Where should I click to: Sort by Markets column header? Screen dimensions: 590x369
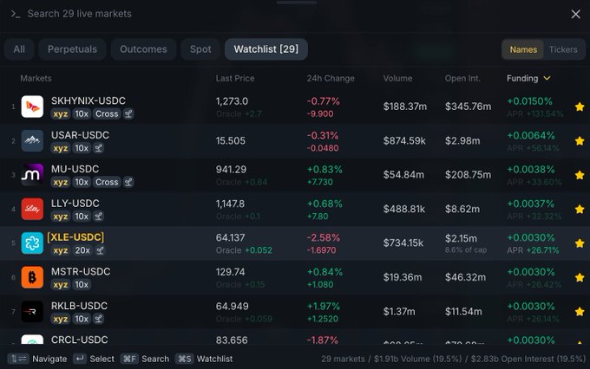[36, 78]
